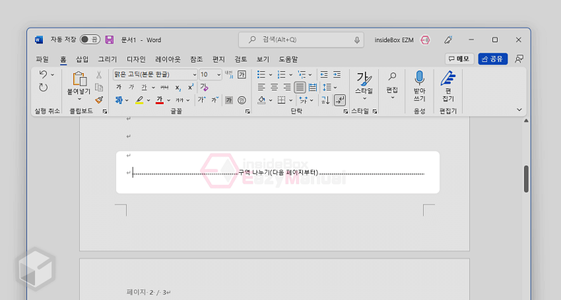The width and height of the screenshot is (561, 300).
Task: Click the character border (boxed 가) icon
Action: click(242, 75)
